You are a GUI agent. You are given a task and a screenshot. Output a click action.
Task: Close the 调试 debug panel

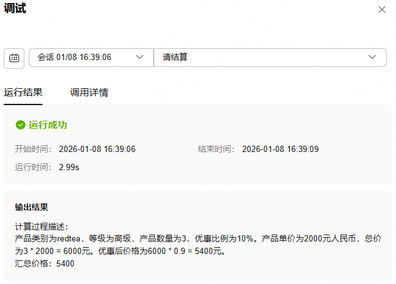pyautogui.click(x=382, y=9)
